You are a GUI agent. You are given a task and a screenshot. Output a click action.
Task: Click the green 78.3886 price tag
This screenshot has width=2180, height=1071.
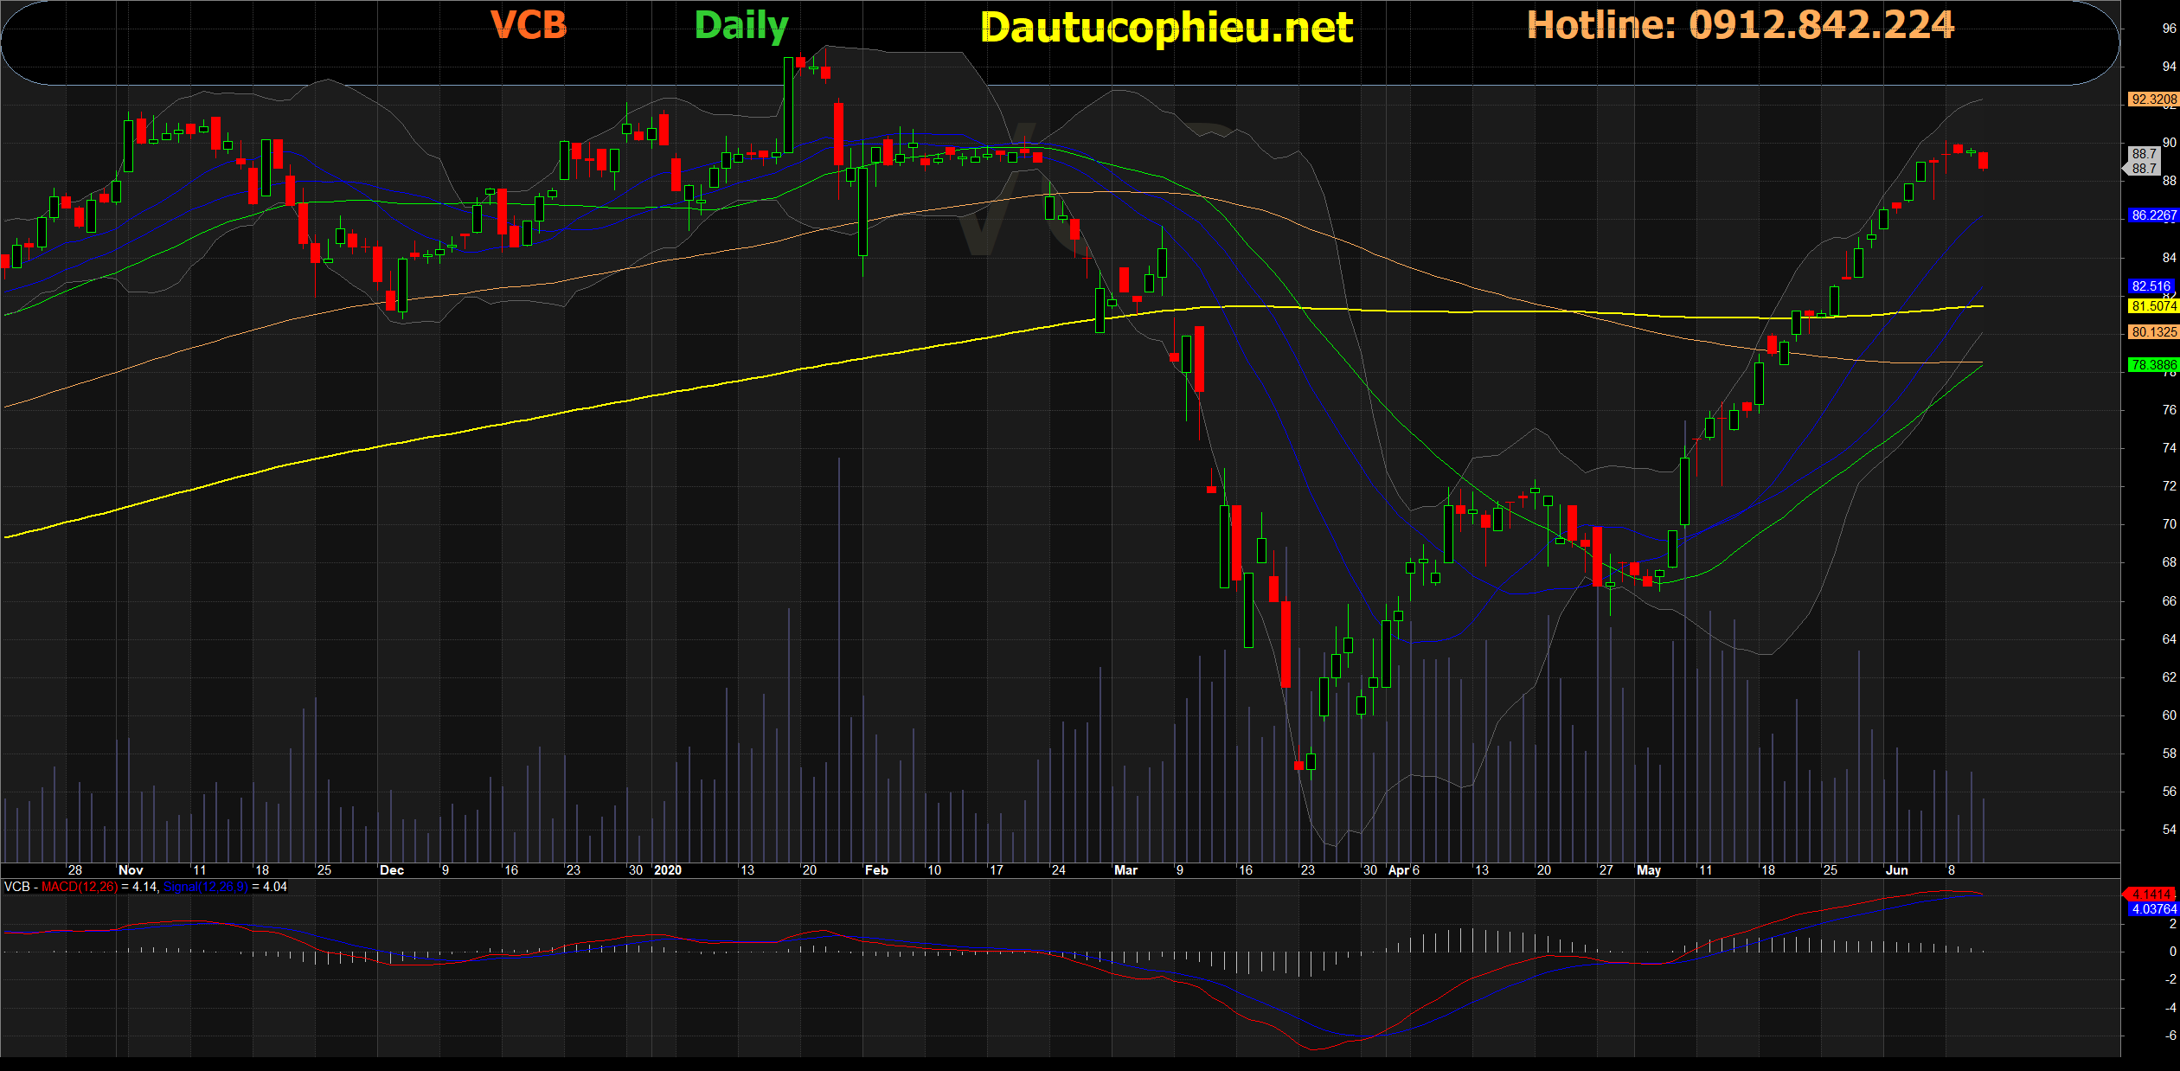click(2152, 365)
